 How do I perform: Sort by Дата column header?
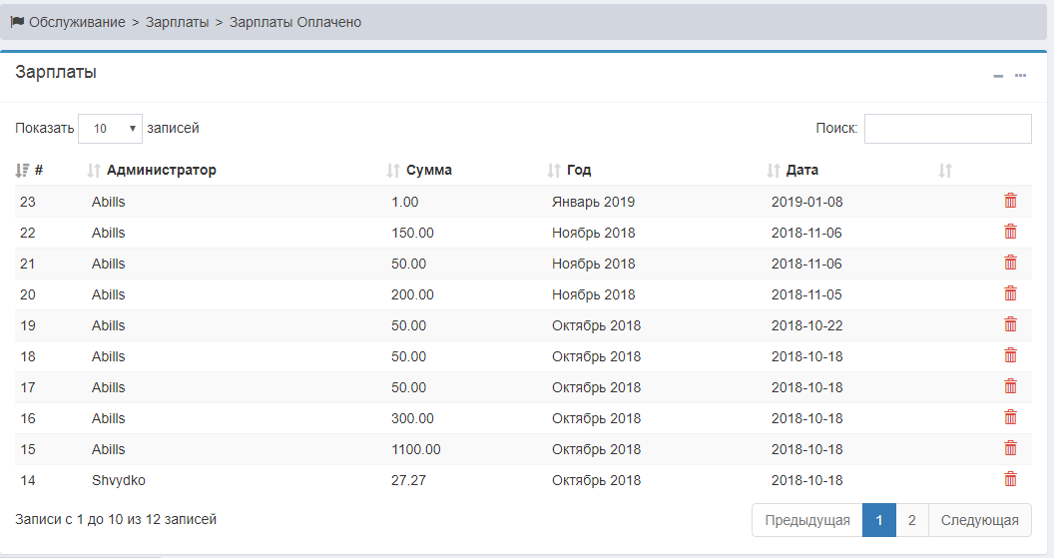[801, 171]
